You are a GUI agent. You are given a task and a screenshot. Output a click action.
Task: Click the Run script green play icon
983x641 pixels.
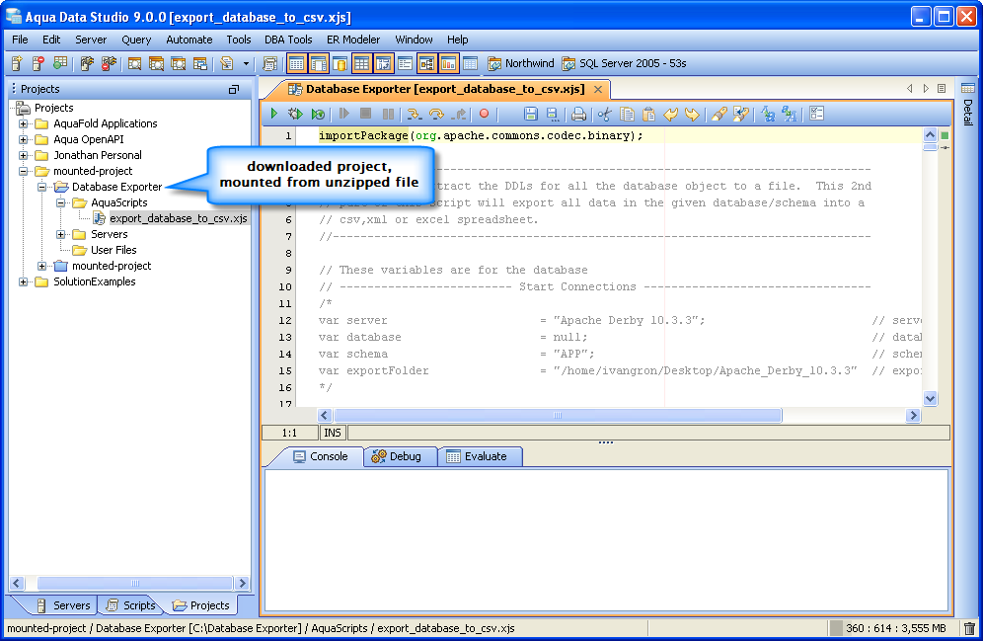(274, 114)
